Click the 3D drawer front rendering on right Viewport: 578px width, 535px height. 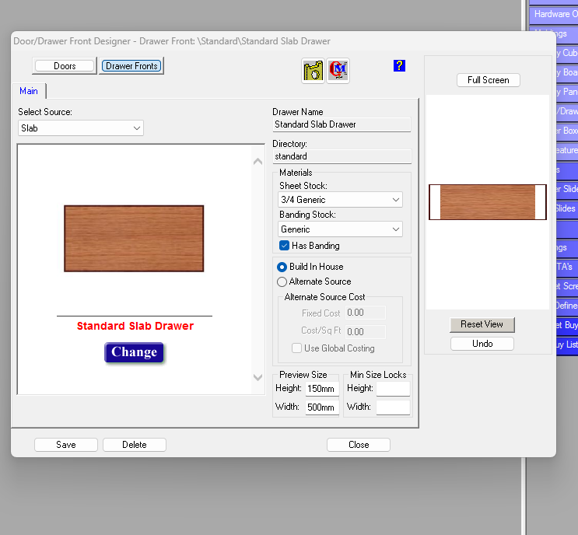(487, 202)
